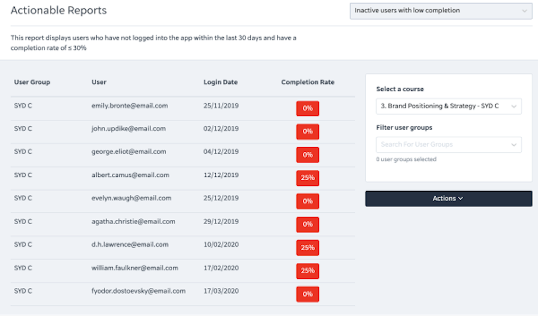
Task: Click login date 12/12/2019
Action: tap(221, 175)
